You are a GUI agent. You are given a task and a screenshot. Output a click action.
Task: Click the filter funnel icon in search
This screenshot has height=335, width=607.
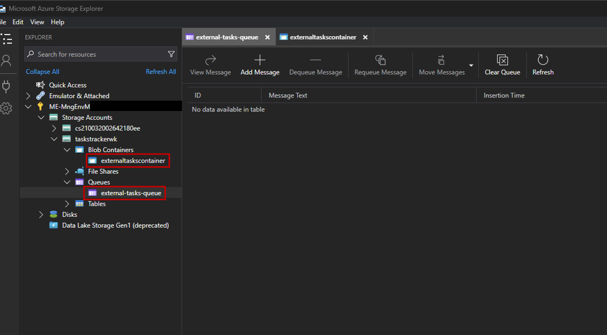(x=171, y=54)
